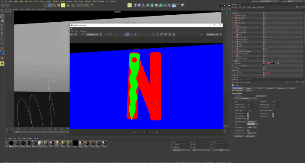The width and height of the screenshot is (305, 163).
Task: Open RenderView settings gear icon
Action: pyautogui.click(x=220, y=34)
